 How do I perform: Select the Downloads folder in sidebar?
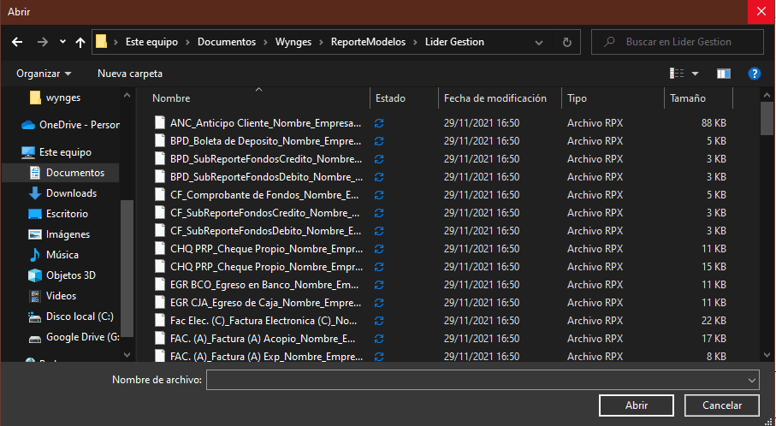point(71,193)
